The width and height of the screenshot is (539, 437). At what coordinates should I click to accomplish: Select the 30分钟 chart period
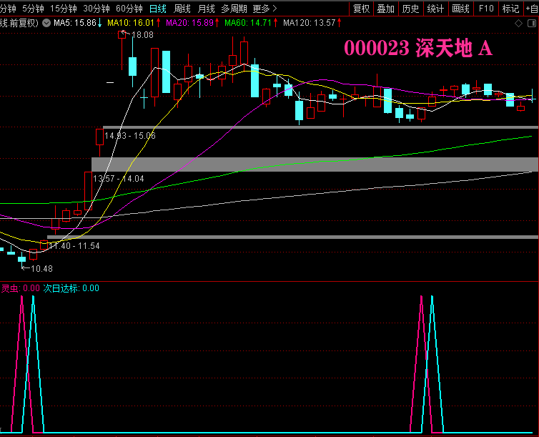point(97,9)
